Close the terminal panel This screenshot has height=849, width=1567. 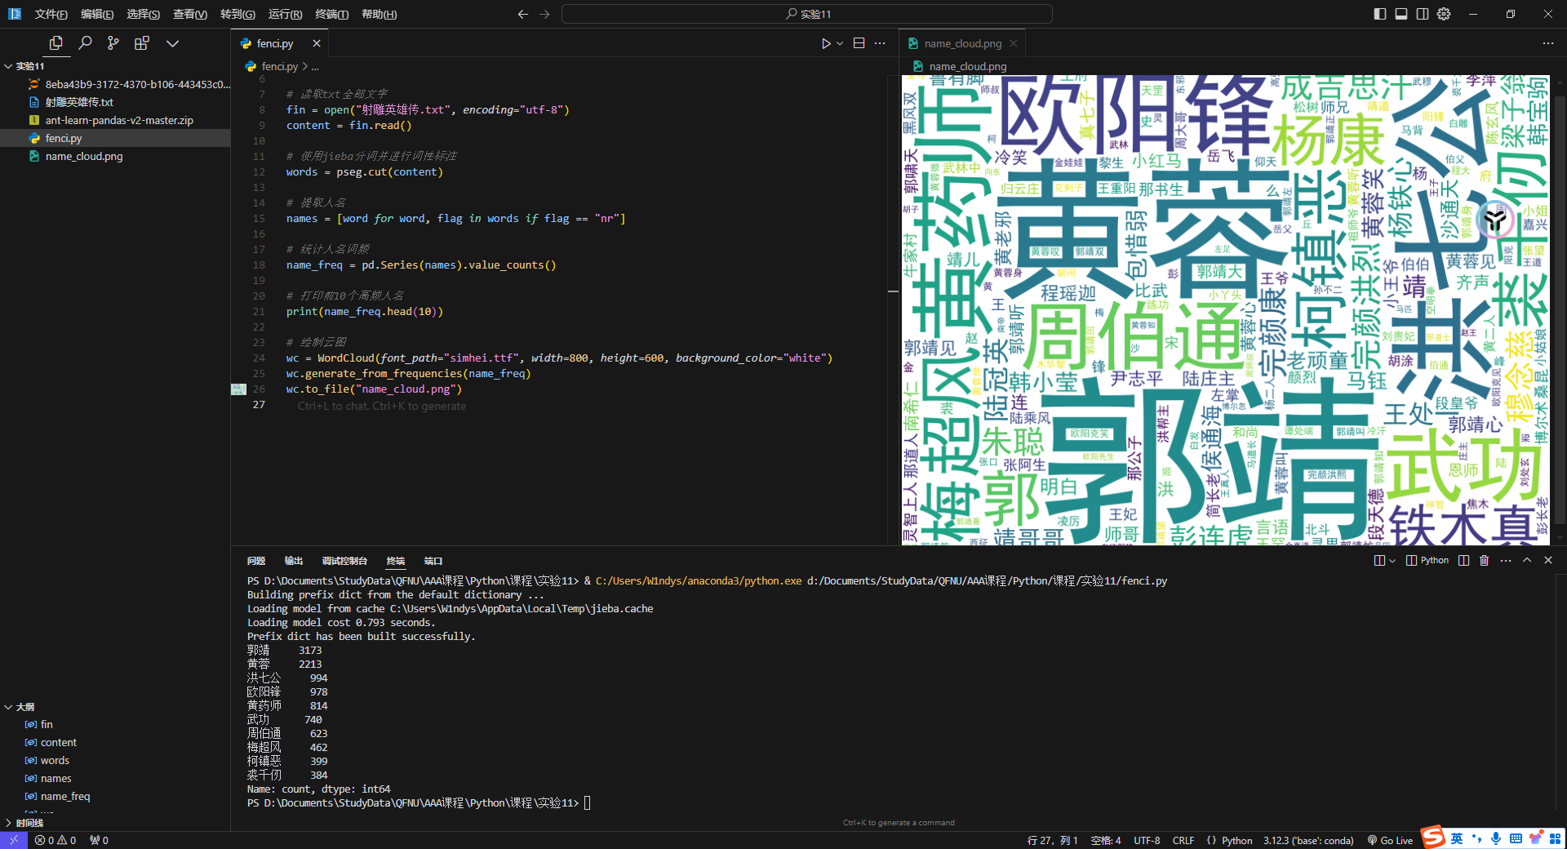[1548, 560]
